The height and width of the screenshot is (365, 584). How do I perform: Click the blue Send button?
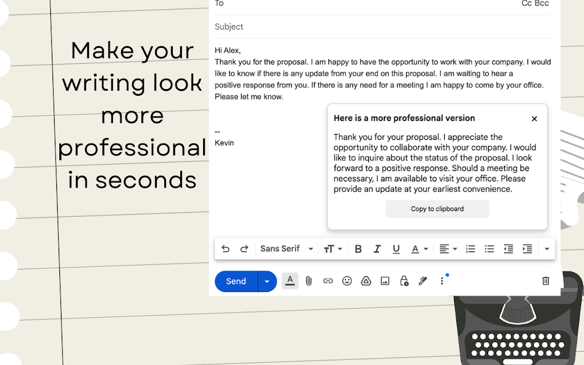(236, 281)
